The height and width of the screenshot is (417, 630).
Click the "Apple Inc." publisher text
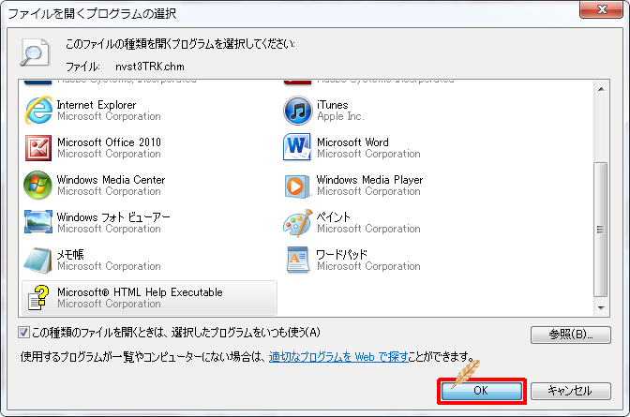(340, 116)
